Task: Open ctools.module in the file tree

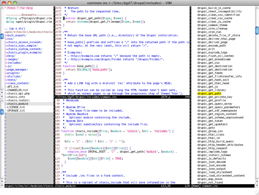Action: click(17, 104)
